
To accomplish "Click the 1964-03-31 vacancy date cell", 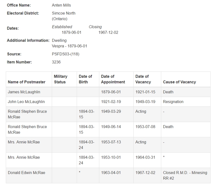I will pos(145,157).
